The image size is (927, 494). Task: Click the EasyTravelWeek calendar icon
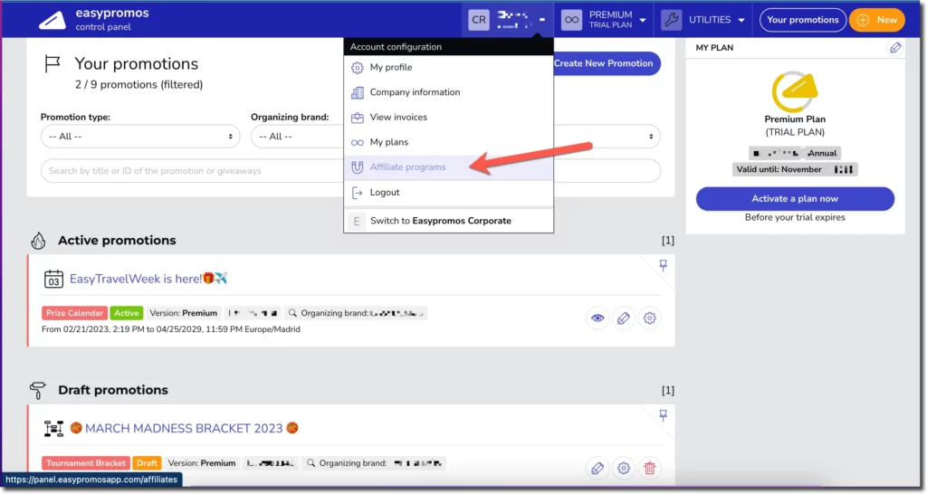[53, 279]
